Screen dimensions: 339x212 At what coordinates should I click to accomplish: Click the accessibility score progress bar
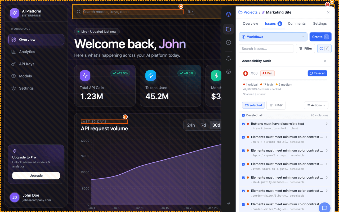tap(285, 80)
